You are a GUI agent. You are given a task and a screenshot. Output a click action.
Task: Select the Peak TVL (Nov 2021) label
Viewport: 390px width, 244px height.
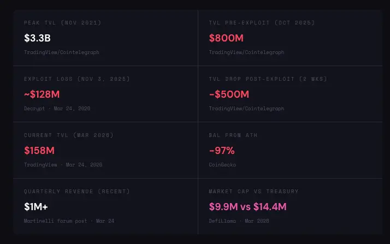click(63, 22)
